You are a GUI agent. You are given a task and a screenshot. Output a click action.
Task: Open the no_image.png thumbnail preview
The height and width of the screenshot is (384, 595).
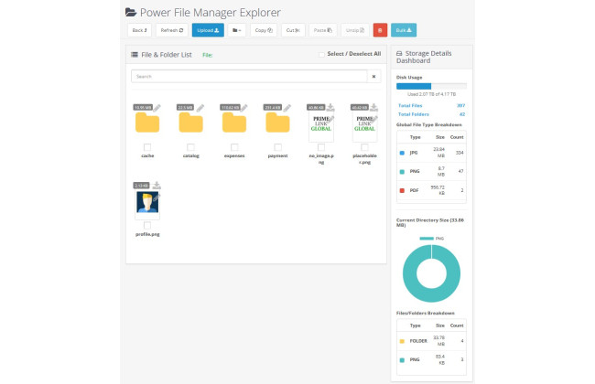[x=321, y=126]
